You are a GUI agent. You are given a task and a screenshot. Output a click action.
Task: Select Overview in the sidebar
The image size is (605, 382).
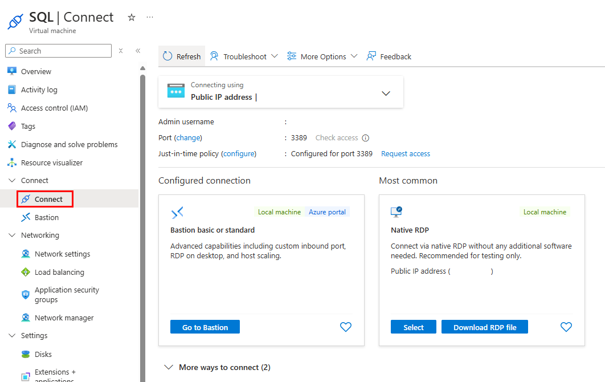(x=36, y=71)
